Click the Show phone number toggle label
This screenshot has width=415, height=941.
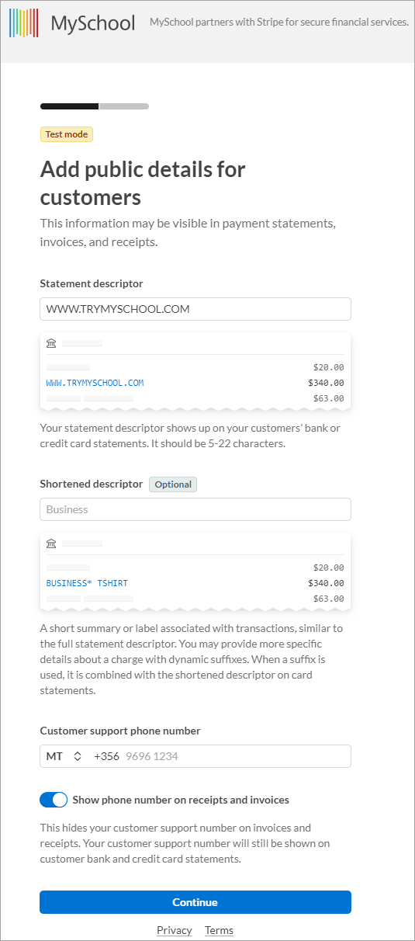tap(181, 800)
